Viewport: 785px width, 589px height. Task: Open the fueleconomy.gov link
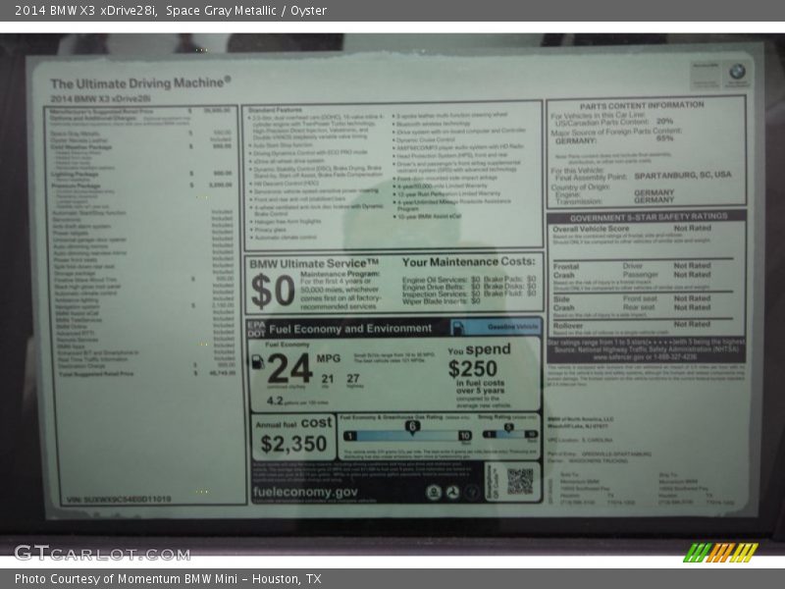[305, 493]
